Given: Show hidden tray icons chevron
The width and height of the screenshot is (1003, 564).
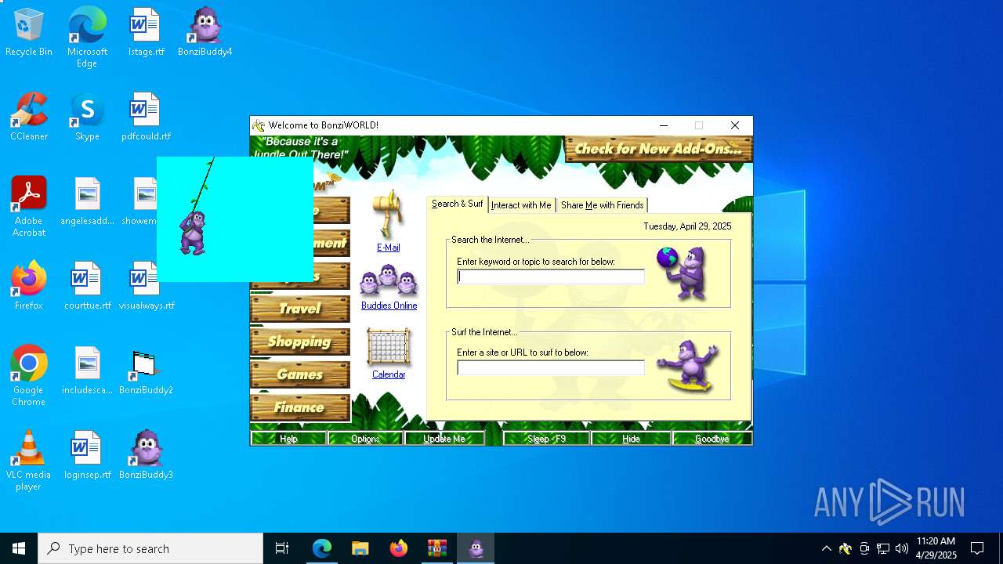Looking at the screenshot, I should point(826,548).
